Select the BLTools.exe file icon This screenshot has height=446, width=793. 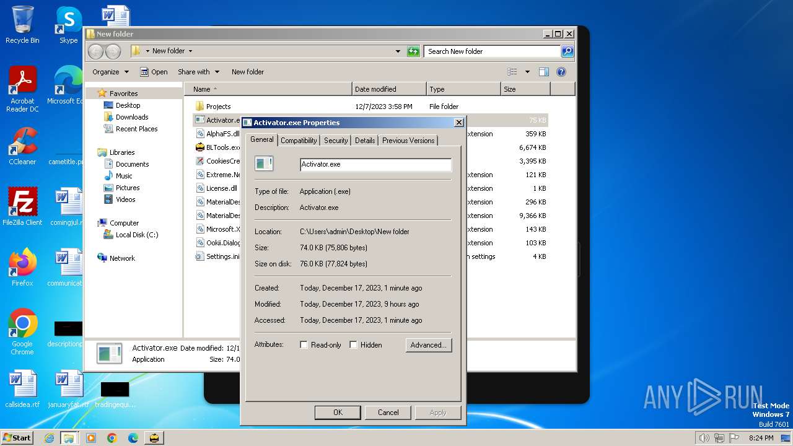tap(199, 147)
